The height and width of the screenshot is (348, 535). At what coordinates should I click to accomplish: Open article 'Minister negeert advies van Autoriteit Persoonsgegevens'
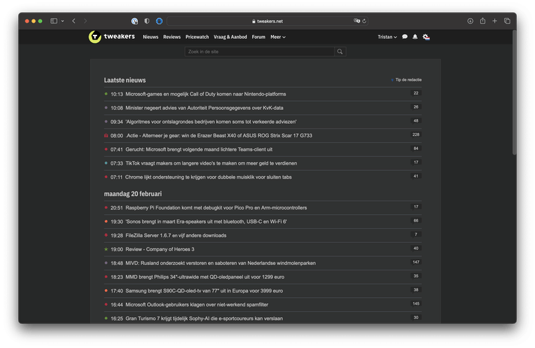click(204, 108)
